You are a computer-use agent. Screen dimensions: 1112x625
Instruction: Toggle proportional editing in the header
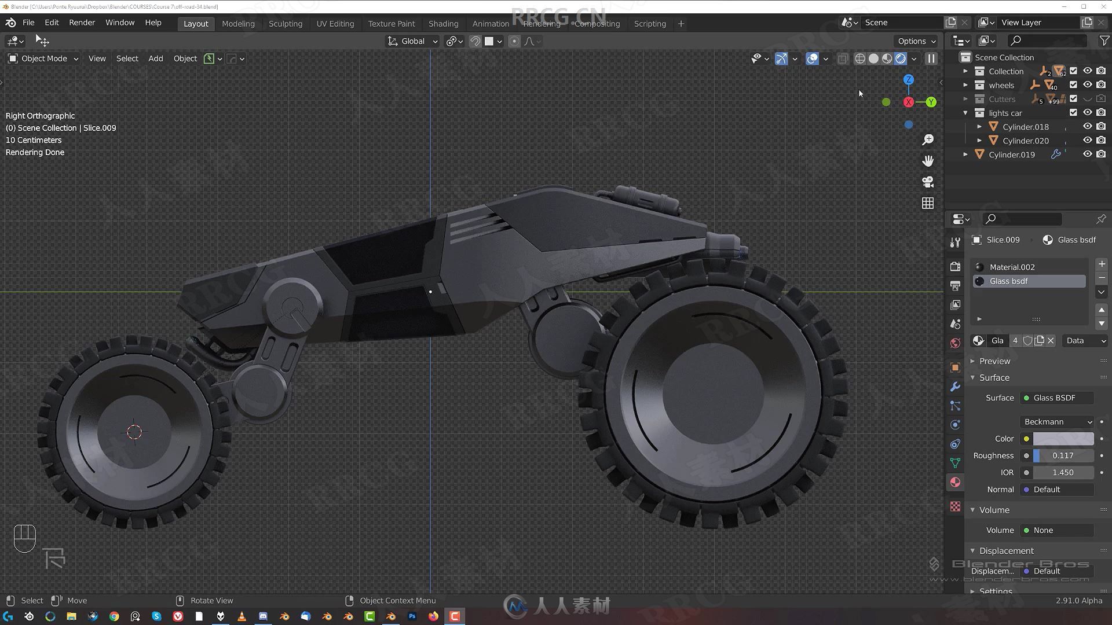click(x=514, y=41)
